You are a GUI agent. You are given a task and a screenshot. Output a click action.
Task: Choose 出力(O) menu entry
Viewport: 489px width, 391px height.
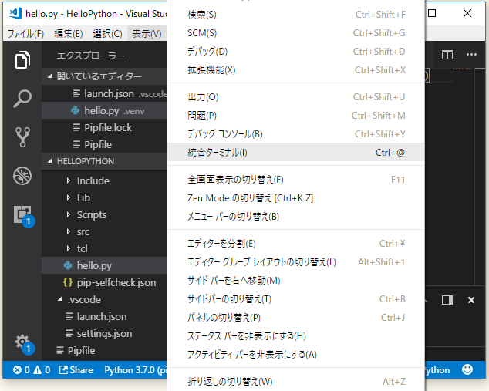[x=295, y=97]
